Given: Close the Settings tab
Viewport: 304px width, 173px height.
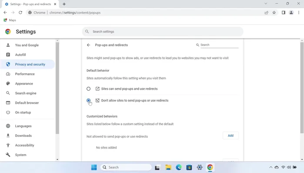Looking at the screenshot, I should coord(55,4).
